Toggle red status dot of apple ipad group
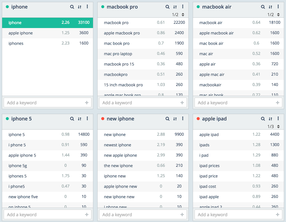The height and width of the screenshot is (222, 286). 198,119
